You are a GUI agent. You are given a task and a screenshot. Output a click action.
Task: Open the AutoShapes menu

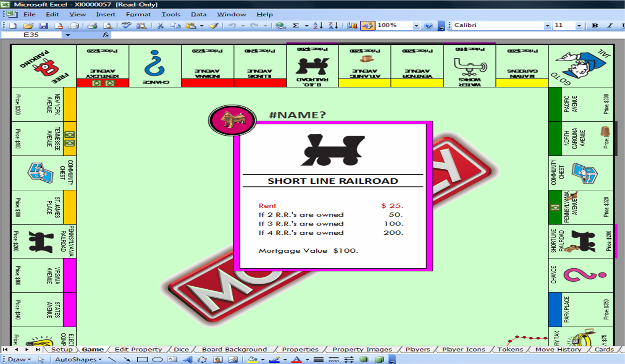[78, 359]
